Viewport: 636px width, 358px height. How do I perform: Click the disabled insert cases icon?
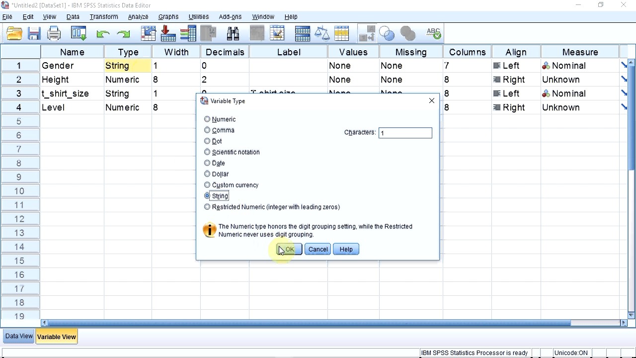tap(257, 34)
